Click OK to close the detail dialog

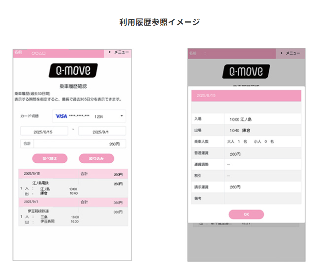(246, 214)
